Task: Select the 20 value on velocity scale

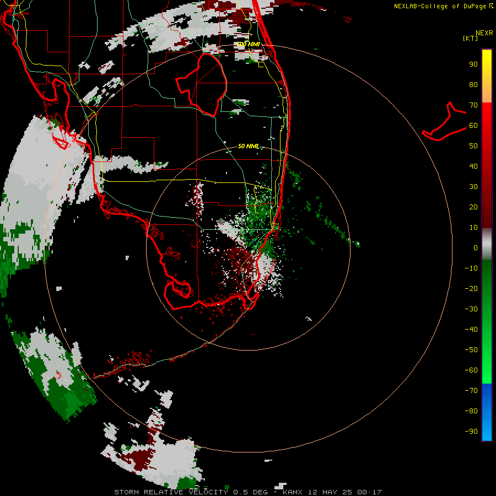Action: (473, 207)
